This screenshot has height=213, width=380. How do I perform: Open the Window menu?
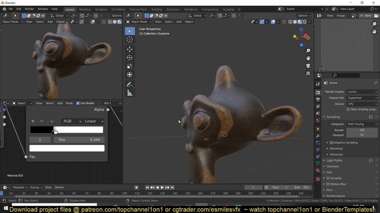[43, 9]
